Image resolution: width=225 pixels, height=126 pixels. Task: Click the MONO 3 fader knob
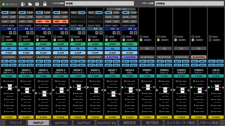tap(44, 94)
